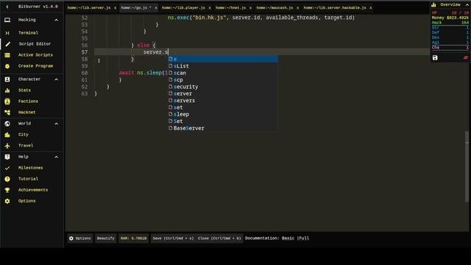Click the Overview bar chart icon

coord(433,5)
